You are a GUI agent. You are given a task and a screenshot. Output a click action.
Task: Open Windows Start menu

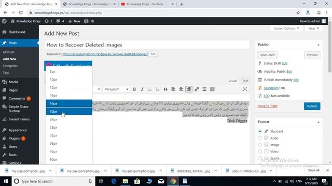click(6, 181)
